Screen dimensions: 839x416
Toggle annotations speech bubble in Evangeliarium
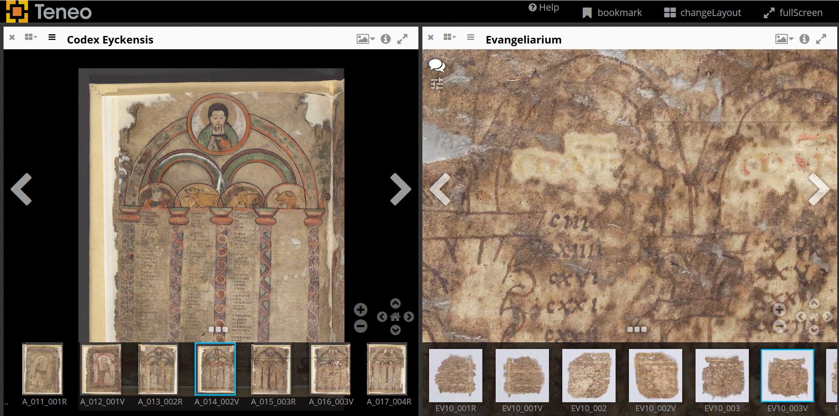pos(437,66)
